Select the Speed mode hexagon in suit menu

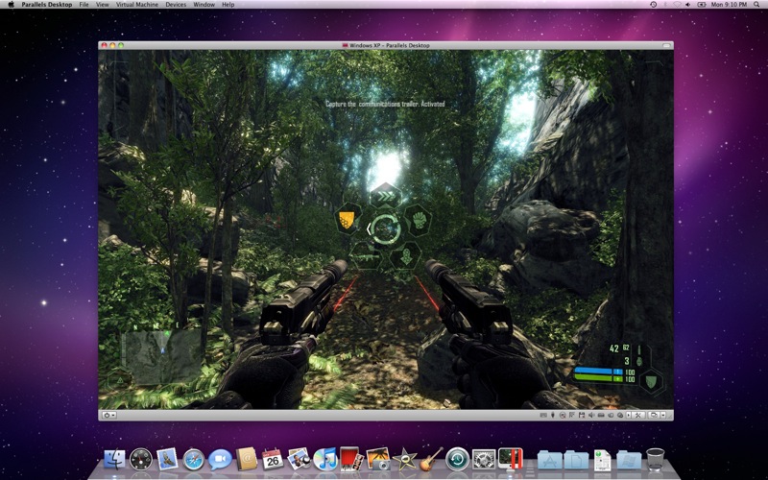(x=386, y=197)
